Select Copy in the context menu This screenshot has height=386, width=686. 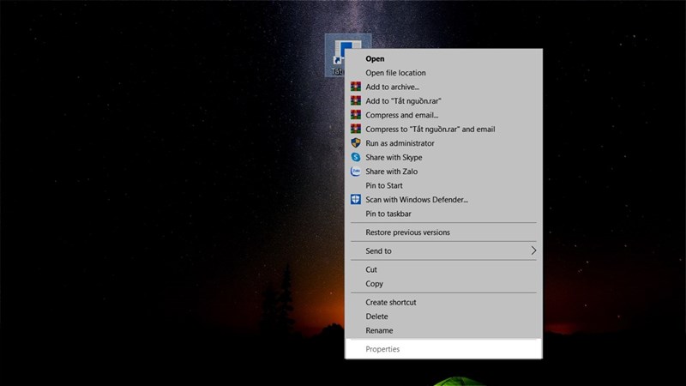374,284
